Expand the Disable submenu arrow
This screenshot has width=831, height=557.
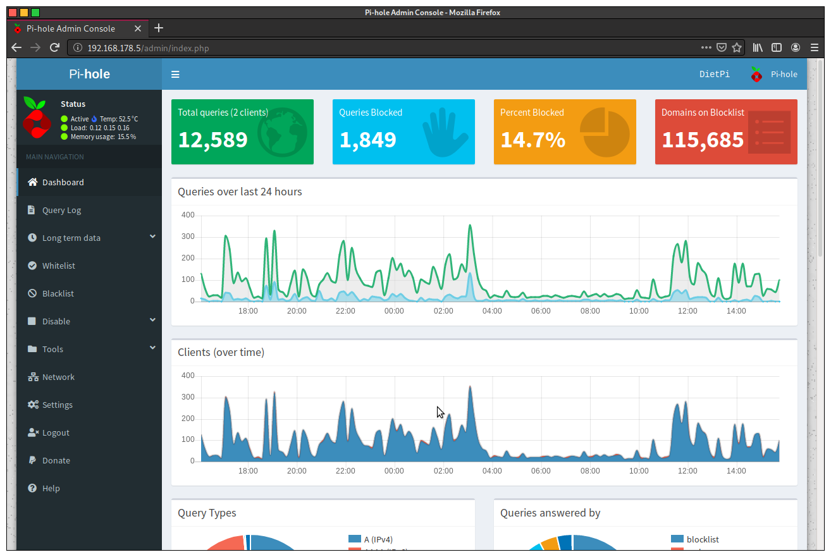click(x=152, y=321)
